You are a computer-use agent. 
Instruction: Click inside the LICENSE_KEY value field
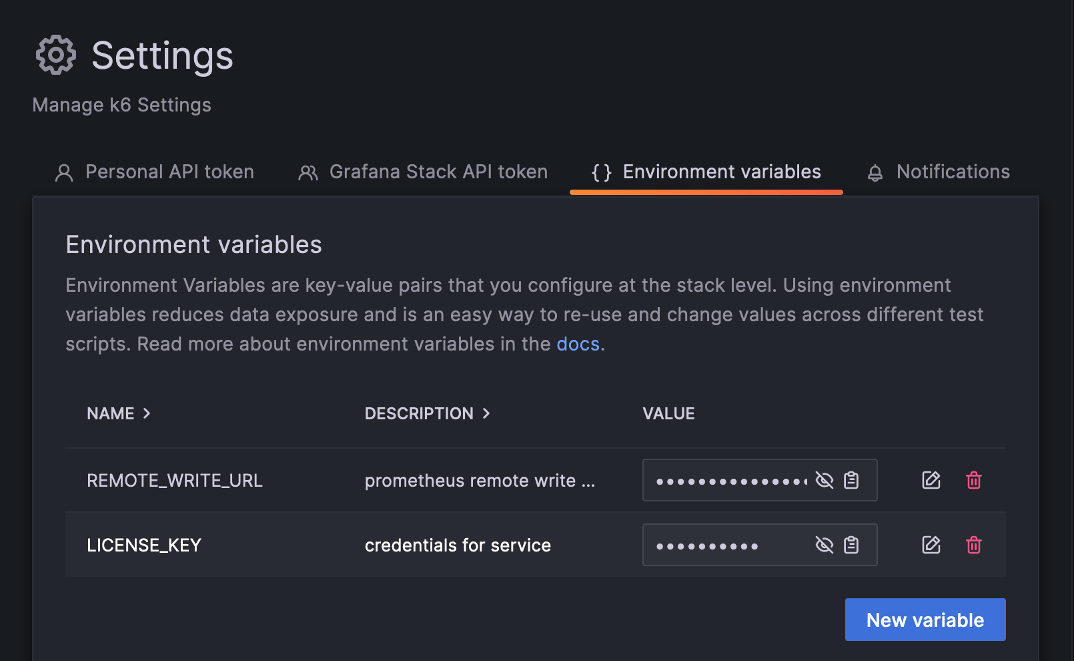pos(720,545)
